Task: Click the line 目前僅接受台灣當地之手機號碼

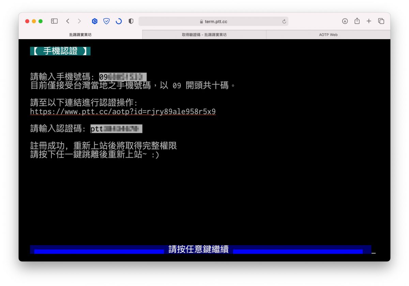Action: pos(133,85)
